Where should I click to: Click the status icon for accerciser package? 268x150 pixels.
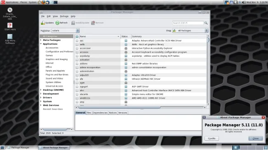126,48
